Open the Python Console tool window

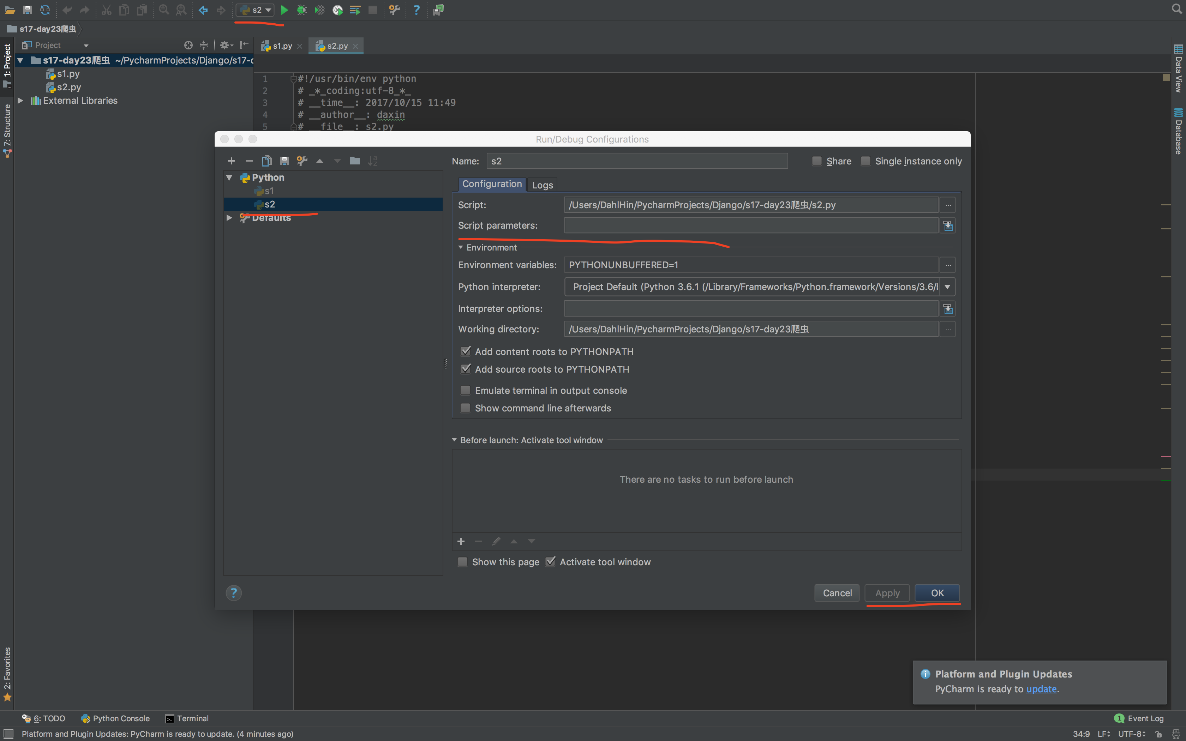pyautogui.click(x=116, y=718)
